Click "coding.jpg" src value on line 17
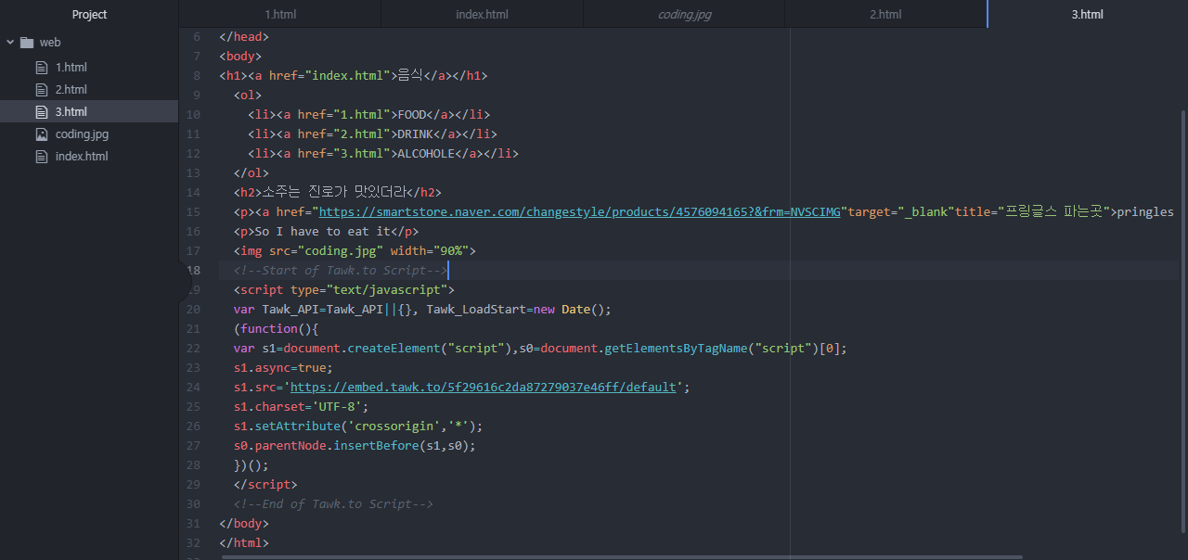This screenshot has height=560, width=1188. click(x=343, y=251)
